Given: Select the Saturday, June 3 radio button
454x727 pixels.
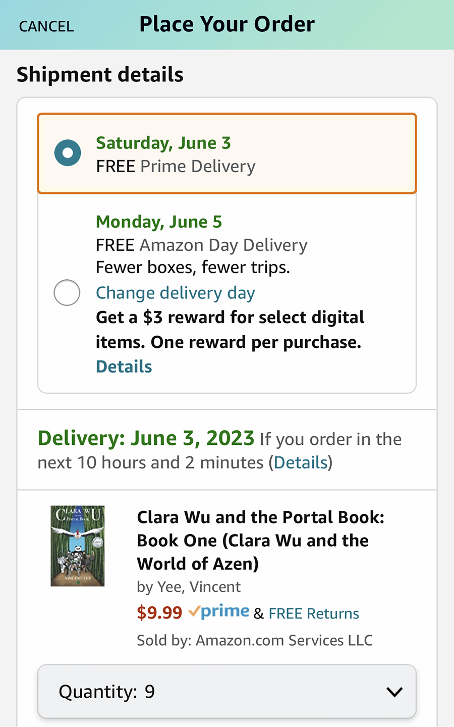Looking at the screenshot, I should (x=68, y=153).
